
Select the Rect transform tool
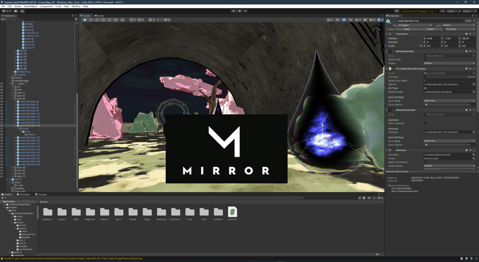tap(110, 20)
